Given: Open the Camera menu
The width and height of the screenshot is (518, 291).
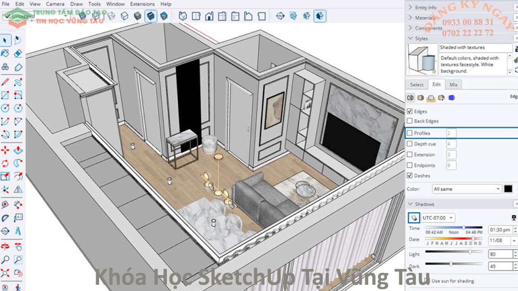Looking at the screenshot, I should 55,4.
